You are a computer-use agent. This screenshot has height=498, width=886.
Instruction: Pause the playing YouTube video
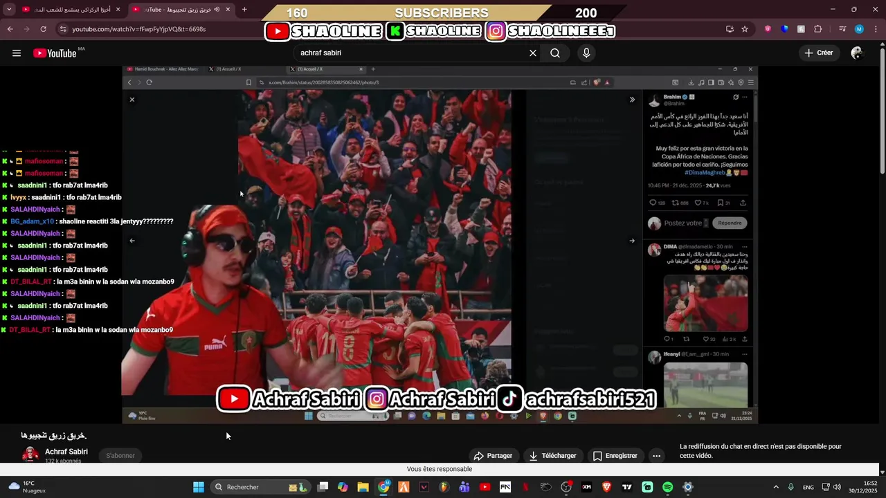tap(440, 244)
